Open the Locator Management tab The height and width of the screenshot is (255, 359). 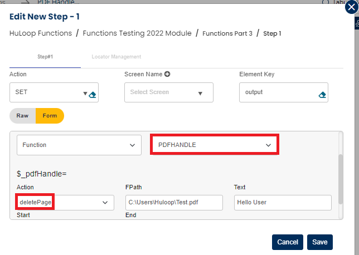pos(117,57)
